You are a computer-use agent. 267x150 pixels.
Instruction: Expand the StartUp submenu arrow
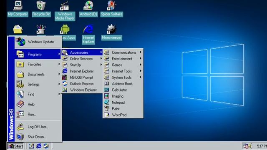101,65
